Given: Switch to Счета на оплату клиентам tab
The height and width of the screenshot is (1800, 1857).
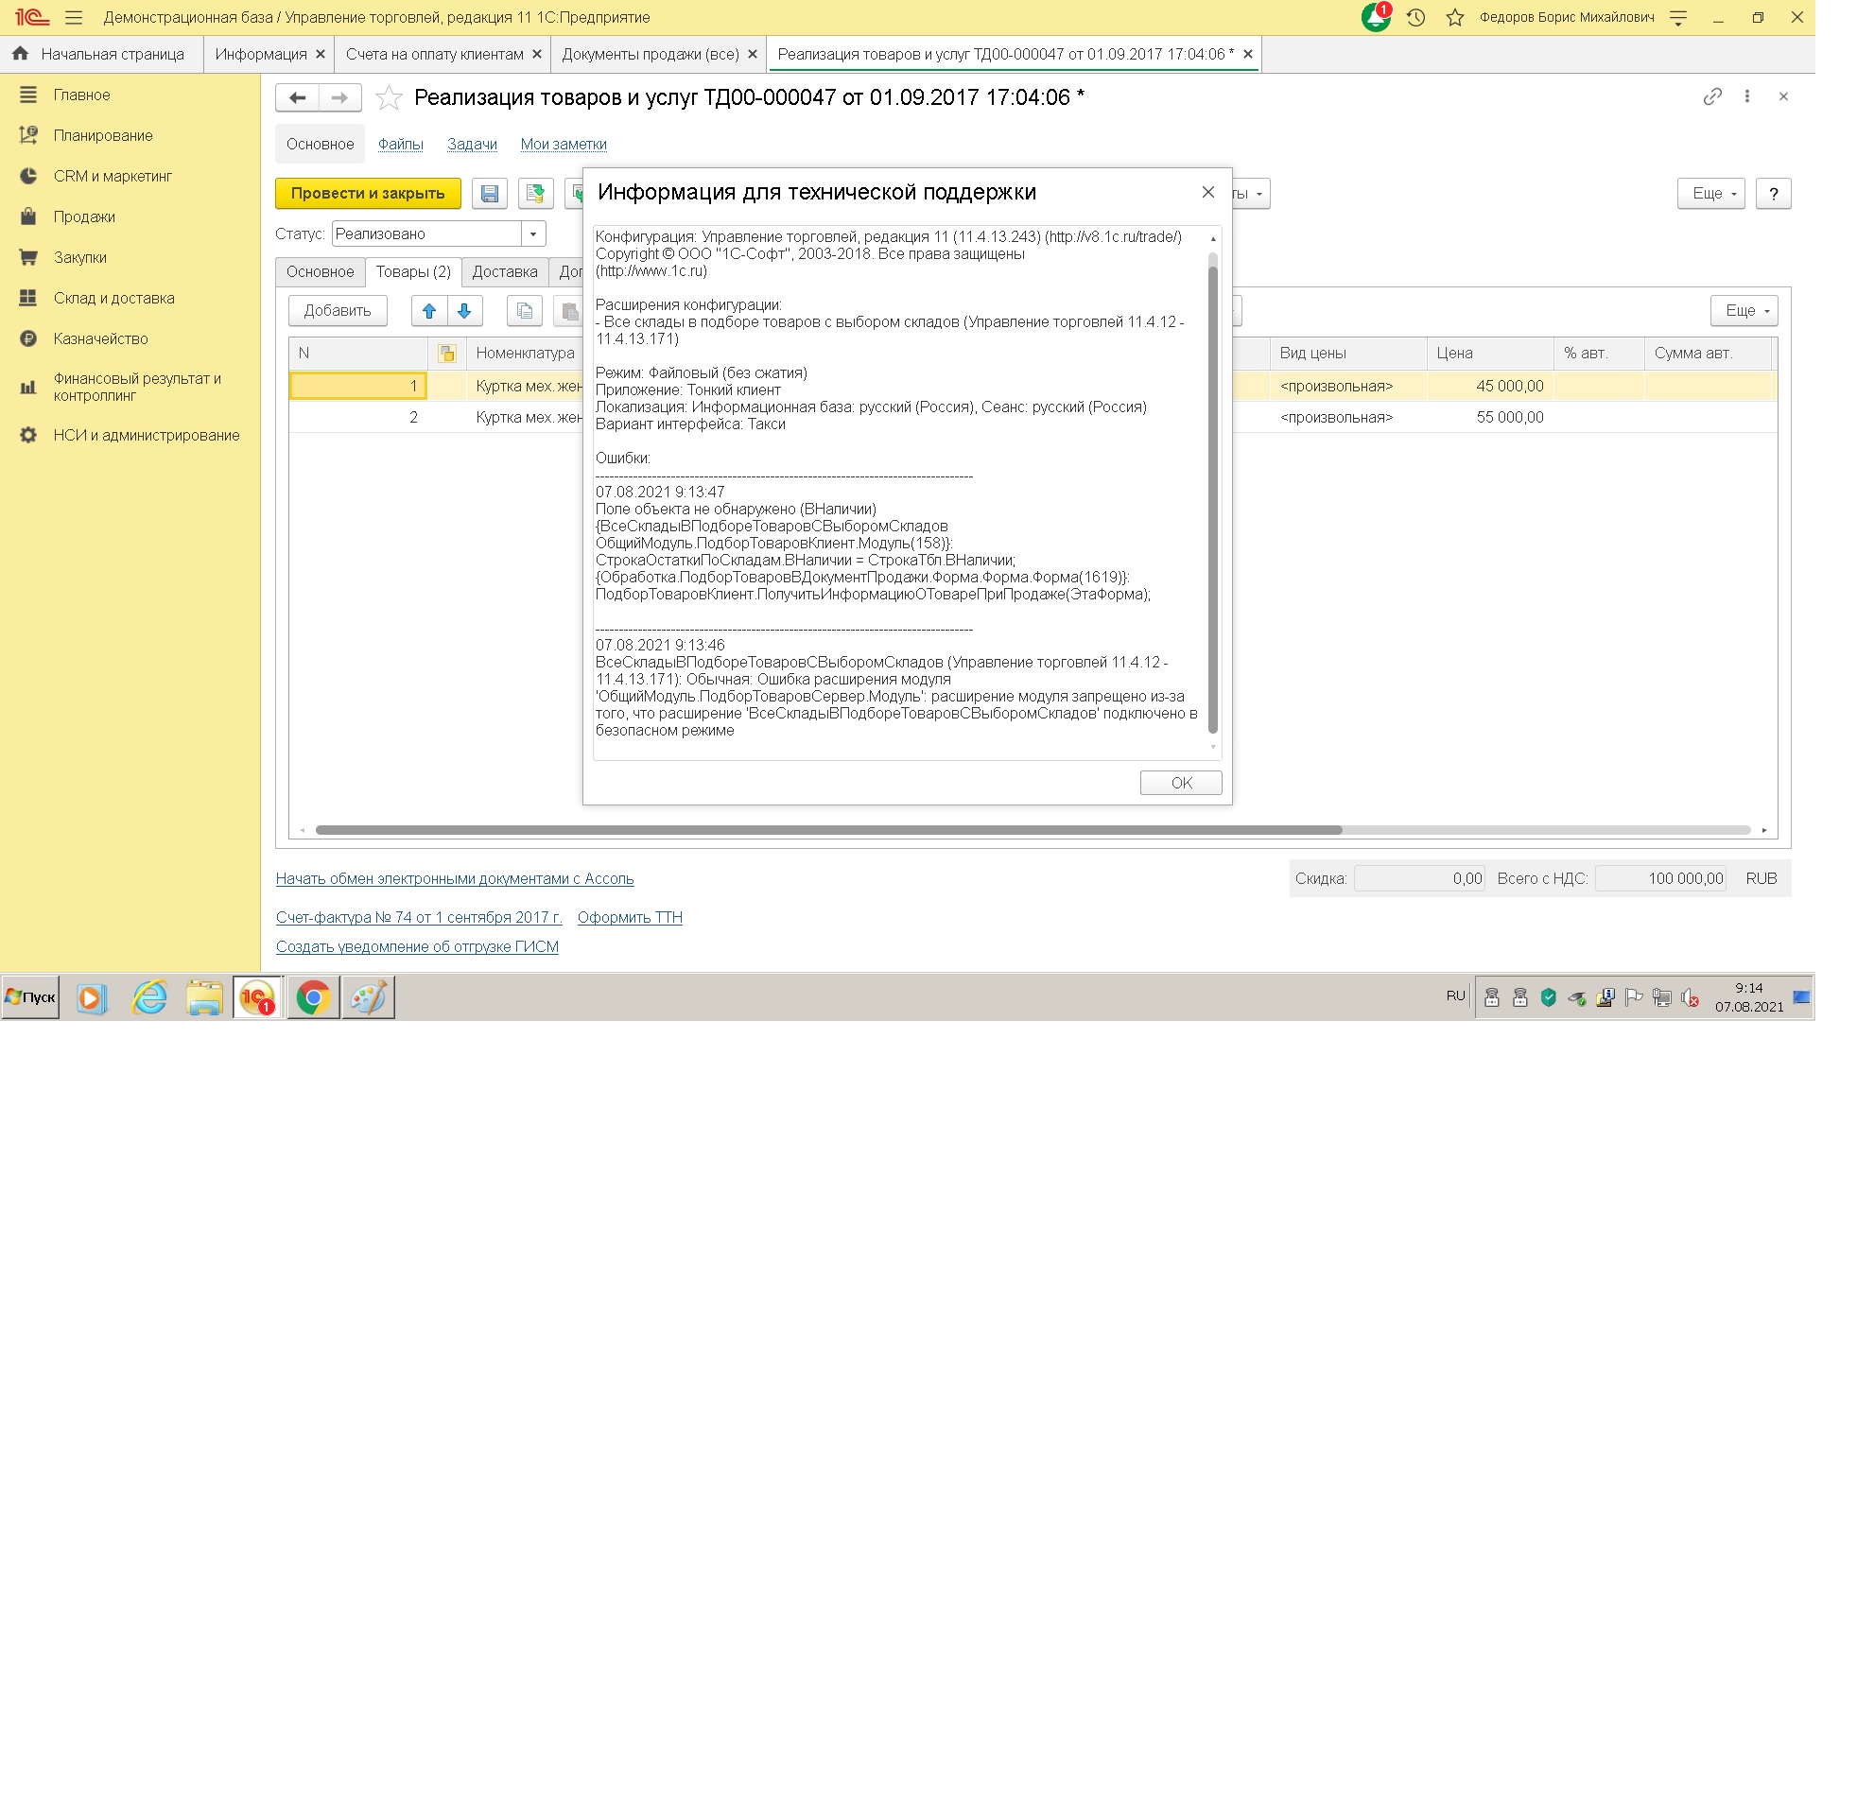Looking at the screenshot, I should click(x=434, y=54).
